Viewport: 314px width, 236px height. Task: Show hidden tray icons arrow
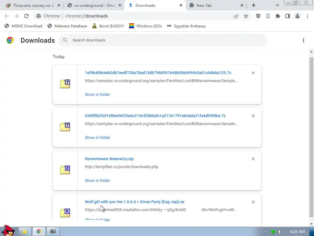[x=266, y=232]
